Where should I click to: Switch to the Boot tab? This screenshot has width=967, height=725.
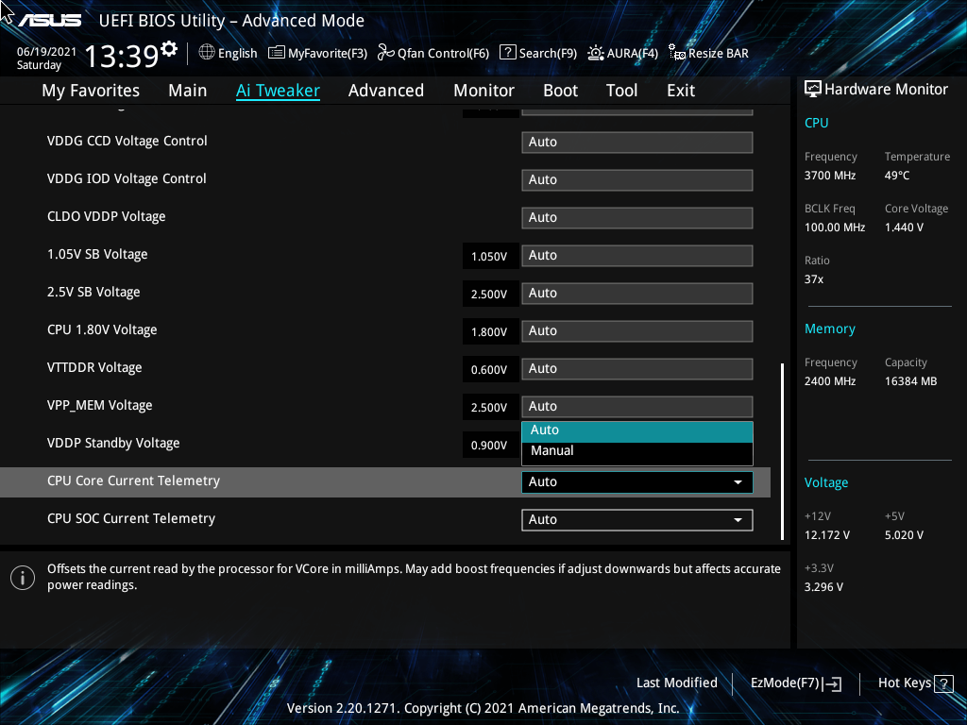click(x=560, y=90)
